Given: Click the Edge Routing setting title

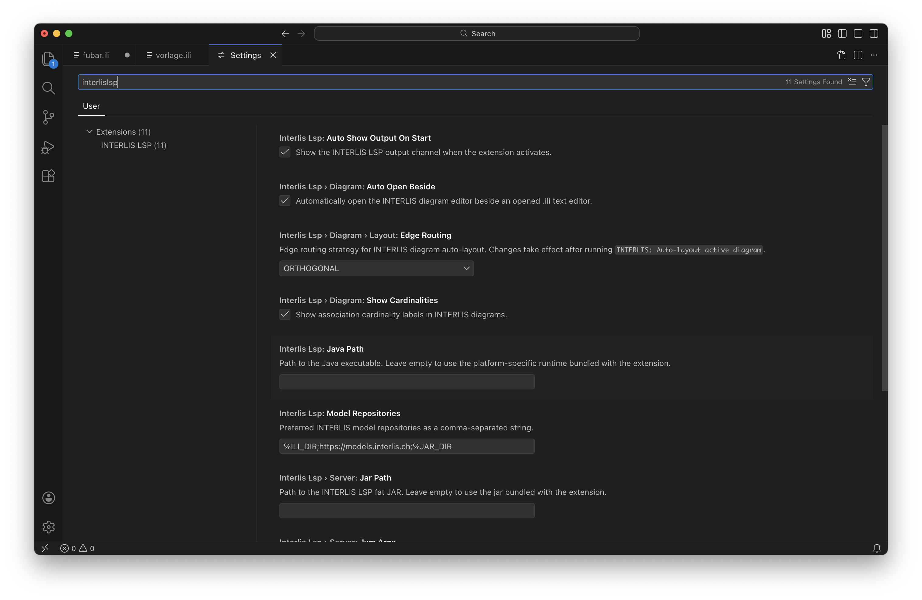Looking at the screenshot, I should 365,235.
